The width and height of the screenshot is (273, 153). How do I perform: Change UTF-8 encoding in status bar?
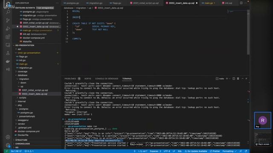click(167, 151)
